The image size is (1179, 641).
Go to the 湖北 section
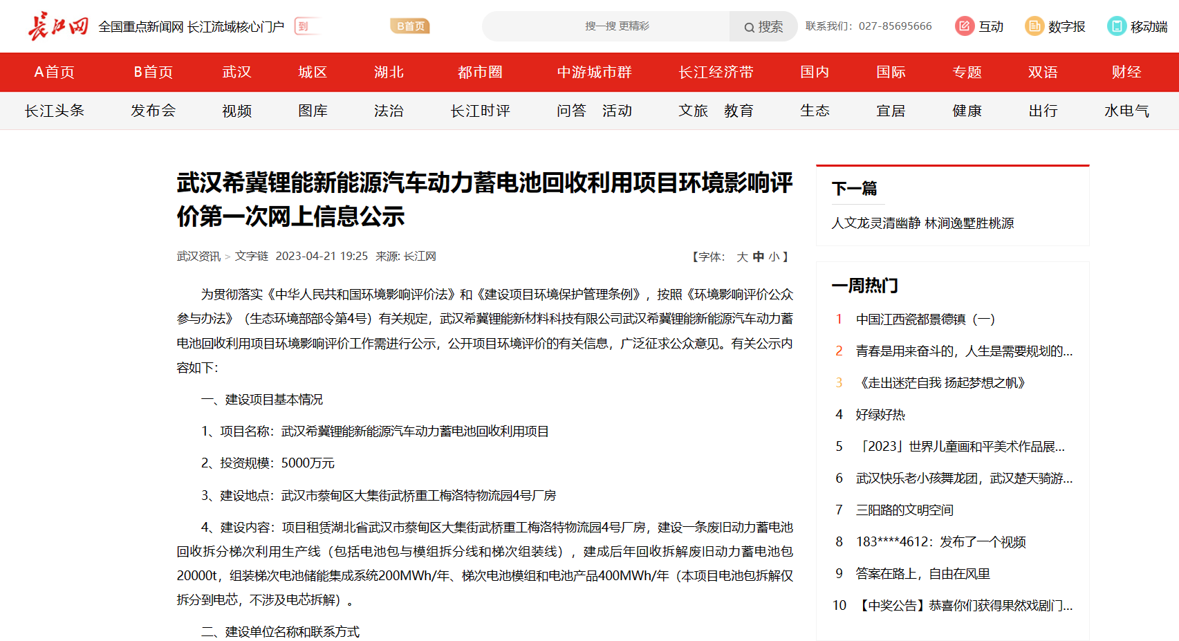click(389, 72)
